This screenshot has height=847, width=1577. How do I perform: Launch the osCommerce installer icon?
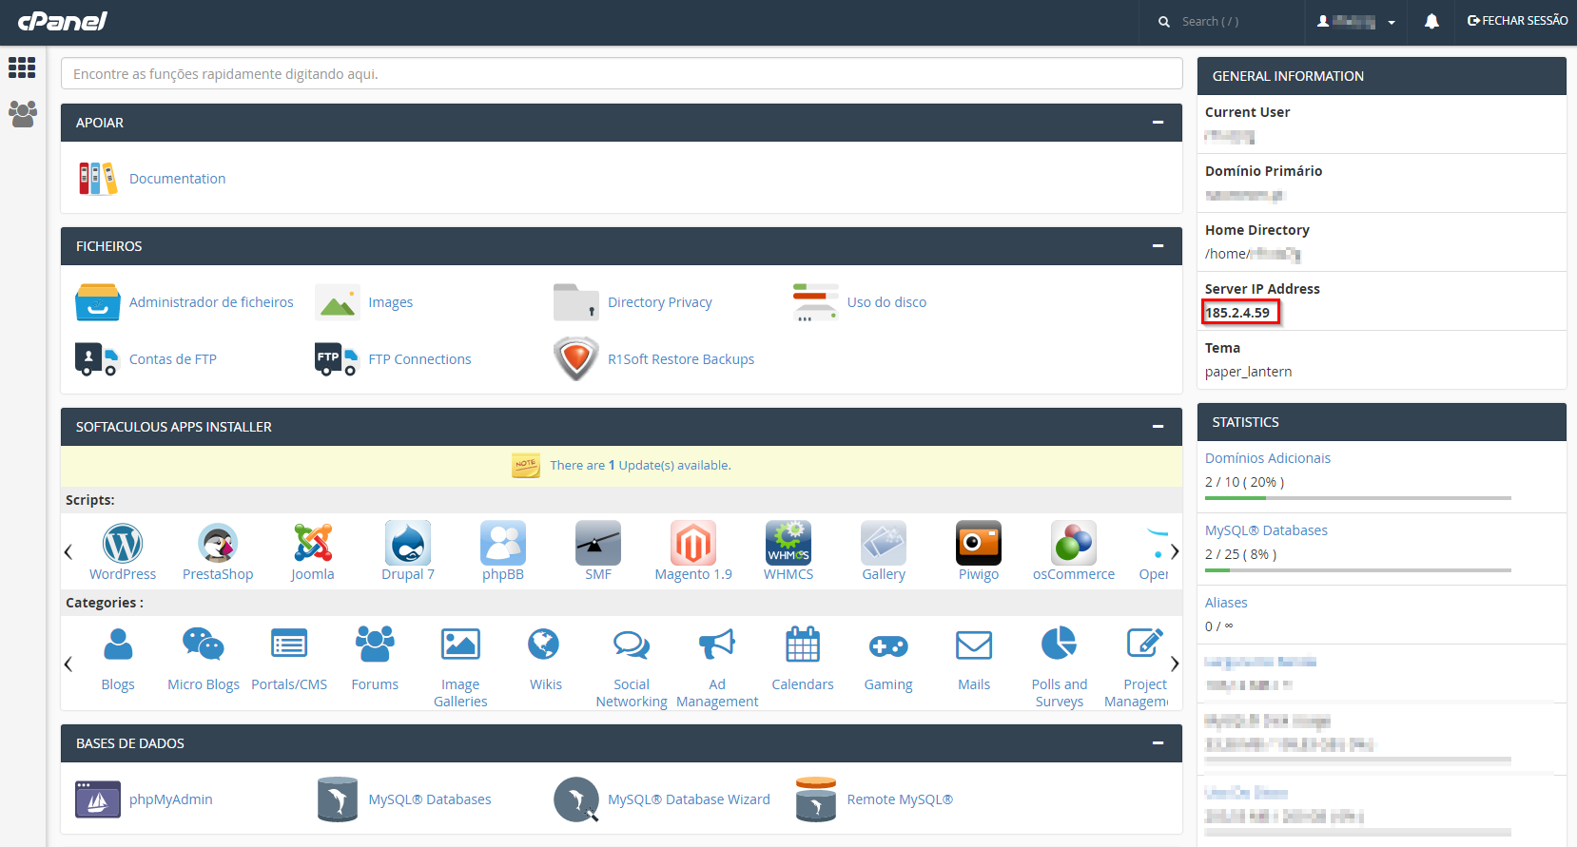click(x=1074, y=544)
